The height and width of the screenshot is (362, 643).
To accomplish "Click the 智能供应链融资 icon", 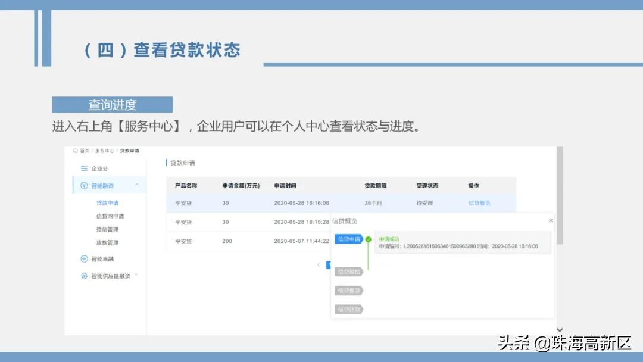I will pos(84,275).
